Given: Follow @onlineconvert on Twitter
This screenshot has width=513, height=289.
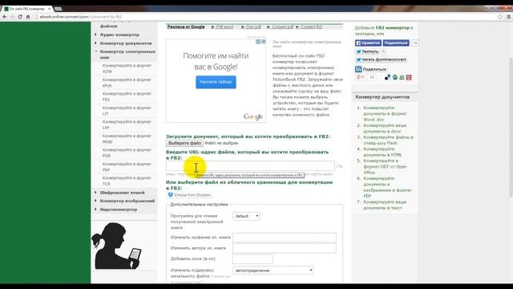Looking at the screenshot, I should click(x=381, y=59).
